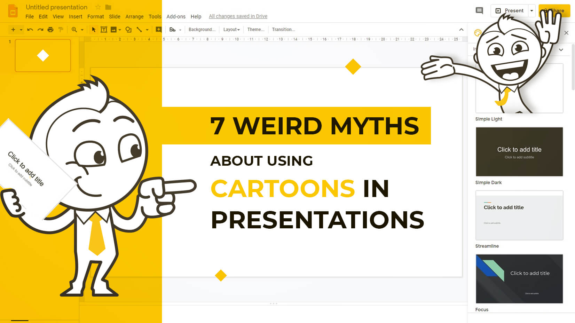Click the Add comment toolbar icon
Screen dimensions: 575x323
[x=158, y=30]
